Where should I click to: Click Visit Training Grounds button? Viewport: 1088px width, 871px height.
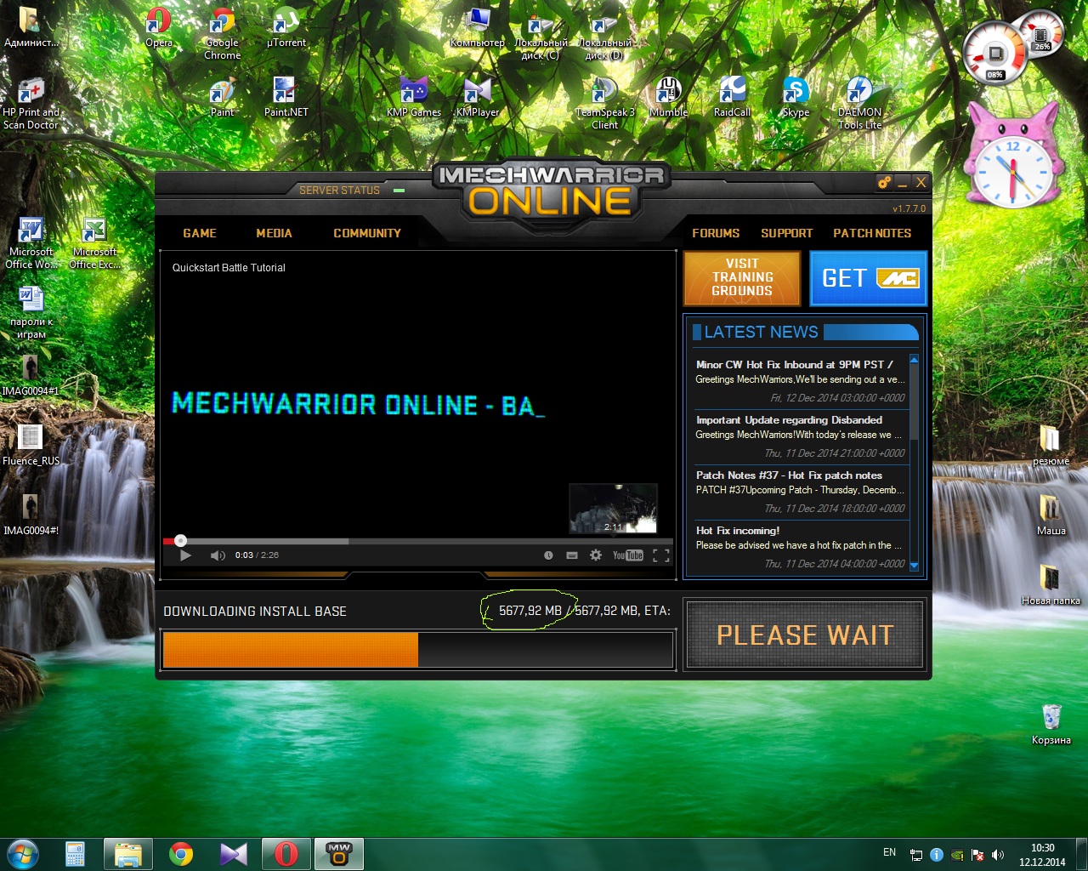[742, 278]
